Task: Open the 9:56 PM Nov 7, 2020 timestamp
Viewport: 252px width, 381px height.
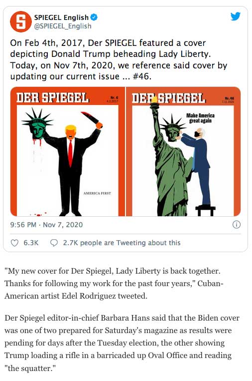Action: (46, 225)
